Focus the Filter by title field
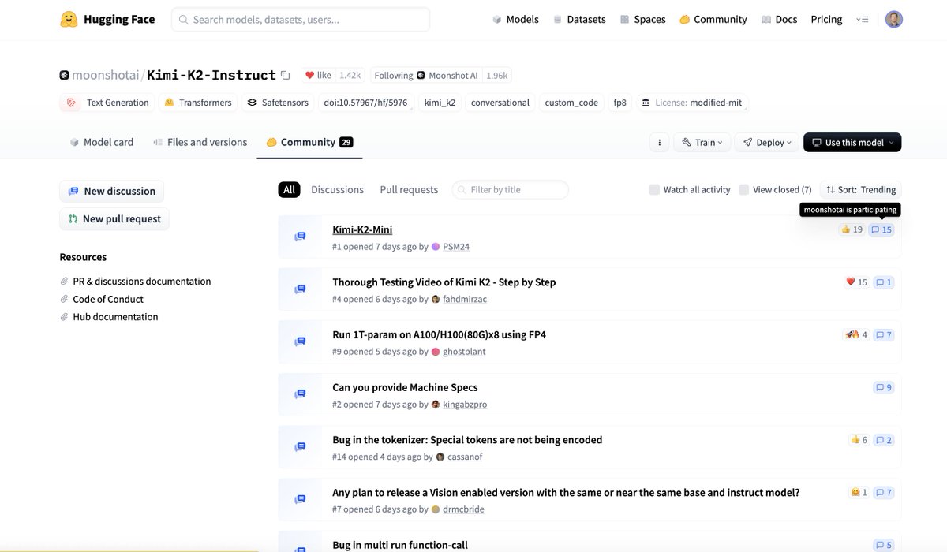The image size is (947, 552). click(x=511, y=190)
